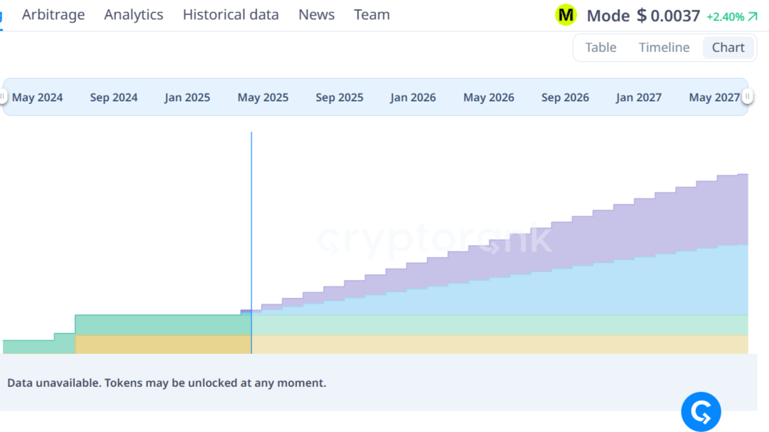Select the Chart view toggle
769x432 pixels.
point(728,48)
